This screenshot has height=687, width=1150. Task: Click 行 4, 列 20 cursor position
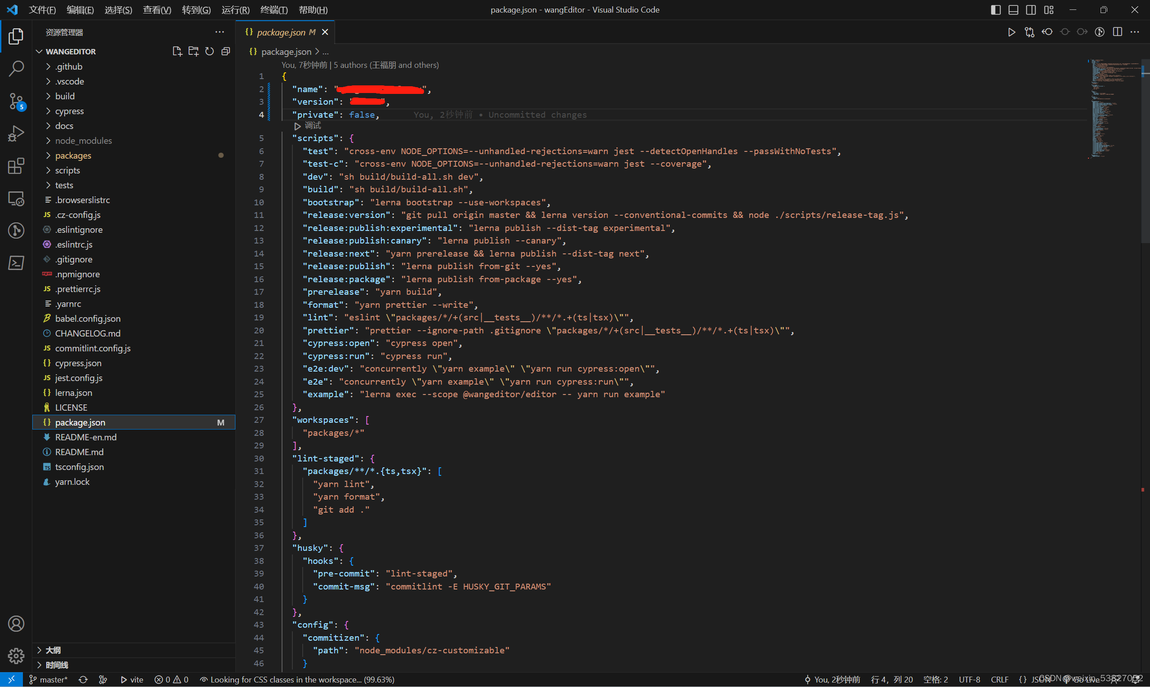(x=892, y=680)
